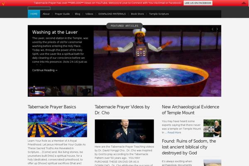This screenshot has width=249, height=166.
Task: Open Found: Ruins of Sodom article heading
Action: point(189,147)
